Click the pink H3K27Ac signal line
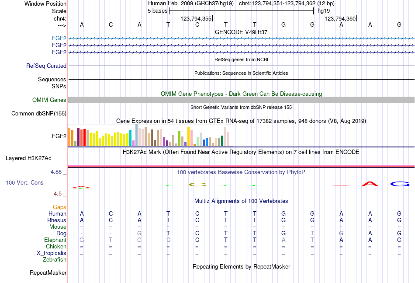415x283 pixels. click(241, 166)
